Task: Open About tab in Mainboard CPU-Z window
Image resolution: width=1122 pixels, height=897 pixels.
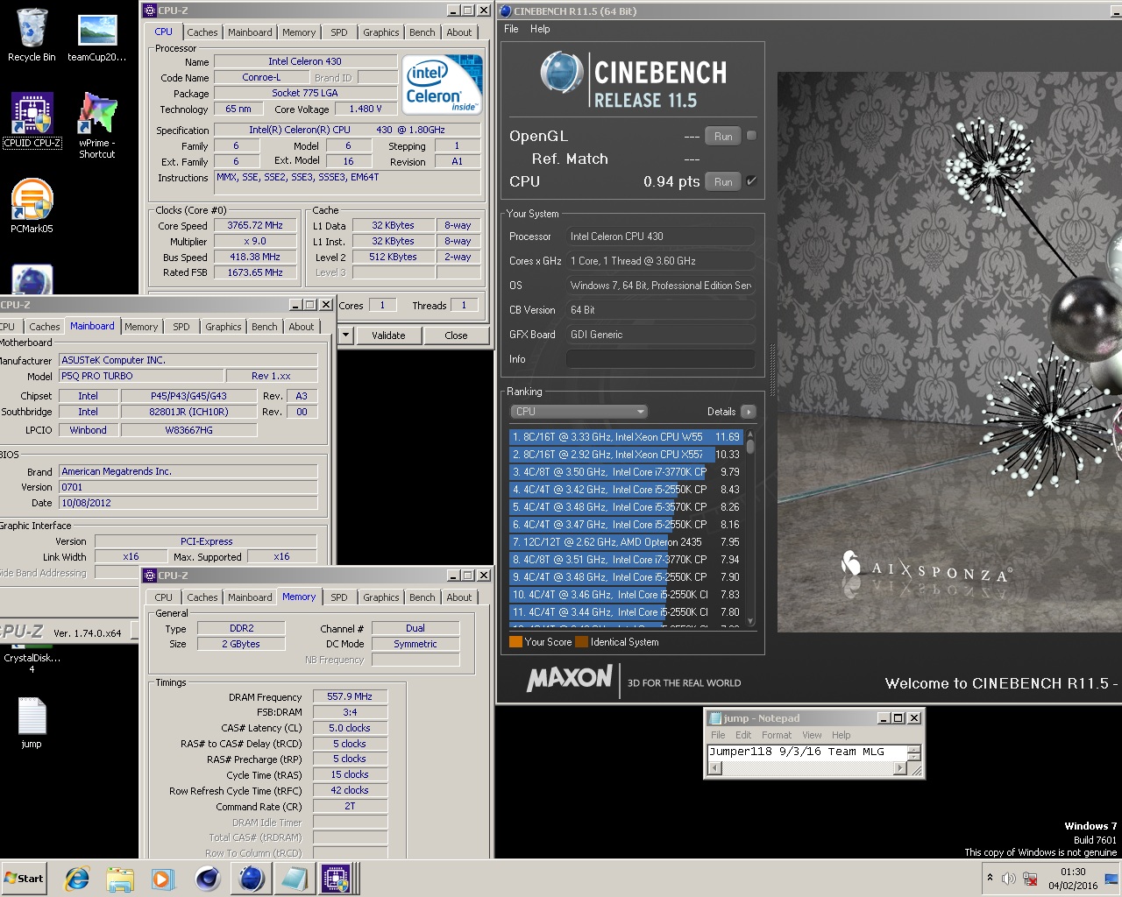Action: pos(301,327)
